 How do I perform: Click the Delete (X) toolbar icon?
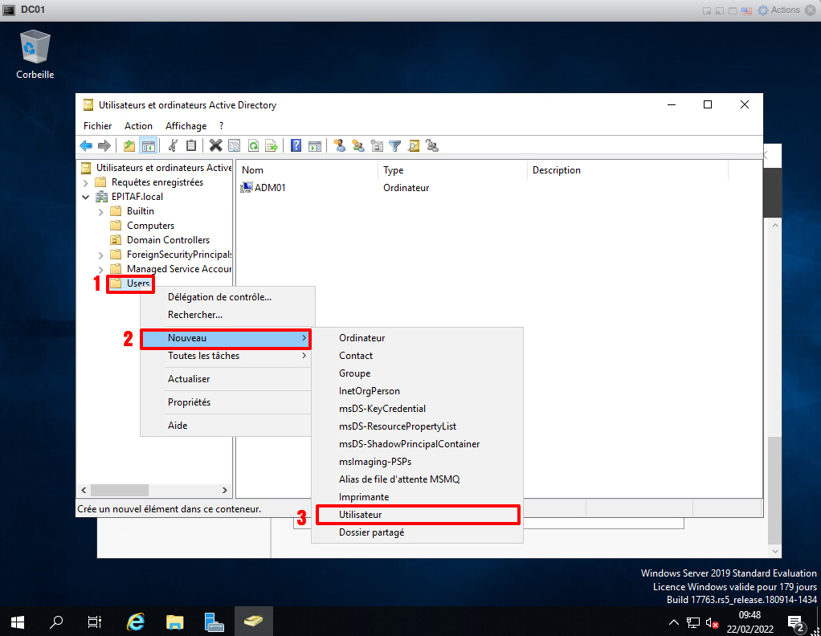pyautogui.click(x=215, y=145)
